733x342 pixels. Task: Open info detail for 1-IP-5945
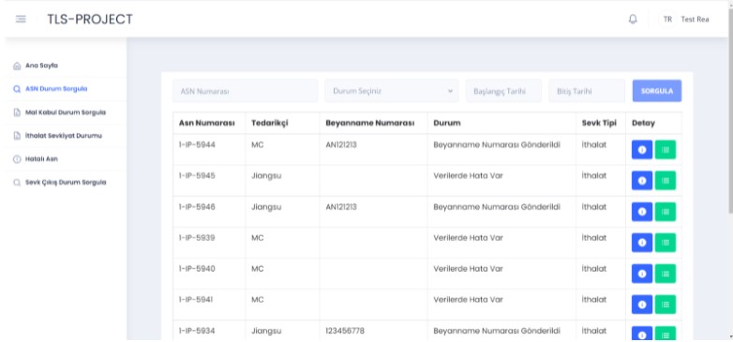coord(642,180)
